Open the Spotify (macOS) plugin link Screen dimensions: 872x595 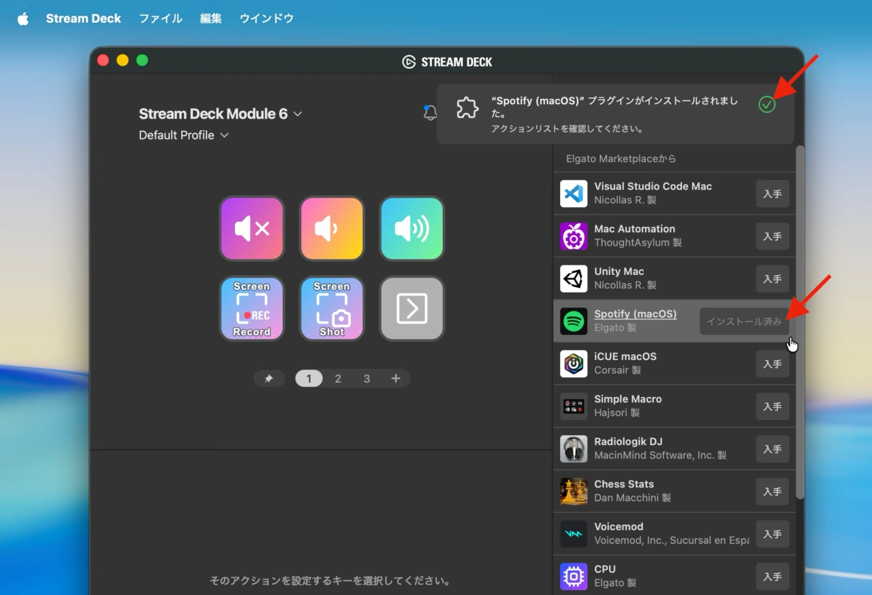[x=635, y=314]
